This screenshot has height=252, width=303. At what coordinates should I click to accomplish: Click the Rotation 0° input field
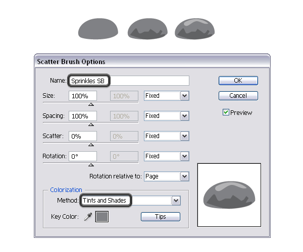[x=83, y=156]
